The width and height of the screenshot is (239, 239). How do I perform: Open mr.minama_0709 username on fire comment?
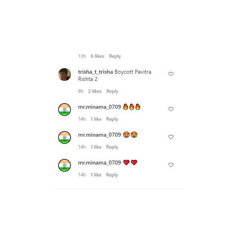[x=99, y=107]
